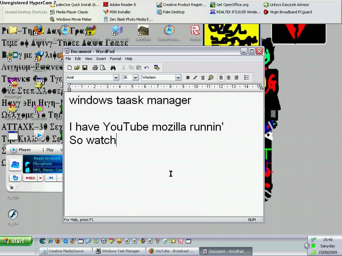Open the Destroyer desktop shortcut

(x=38, y=112)
